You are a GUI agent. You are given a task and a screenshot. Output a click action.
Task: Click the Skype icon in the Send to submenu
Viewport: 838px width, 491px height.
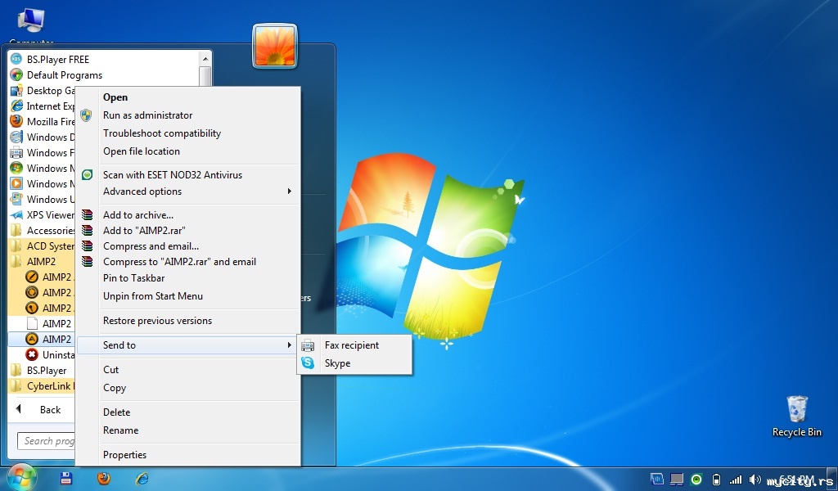[308, 363]
